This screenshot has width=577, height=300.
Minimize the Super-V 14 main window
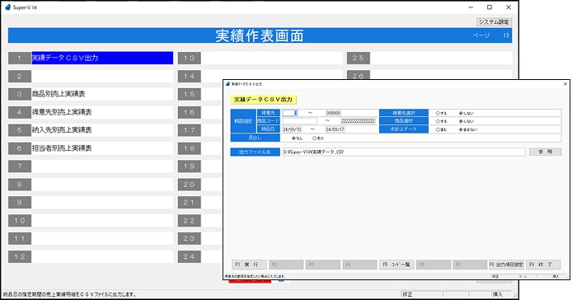[471, 7]
